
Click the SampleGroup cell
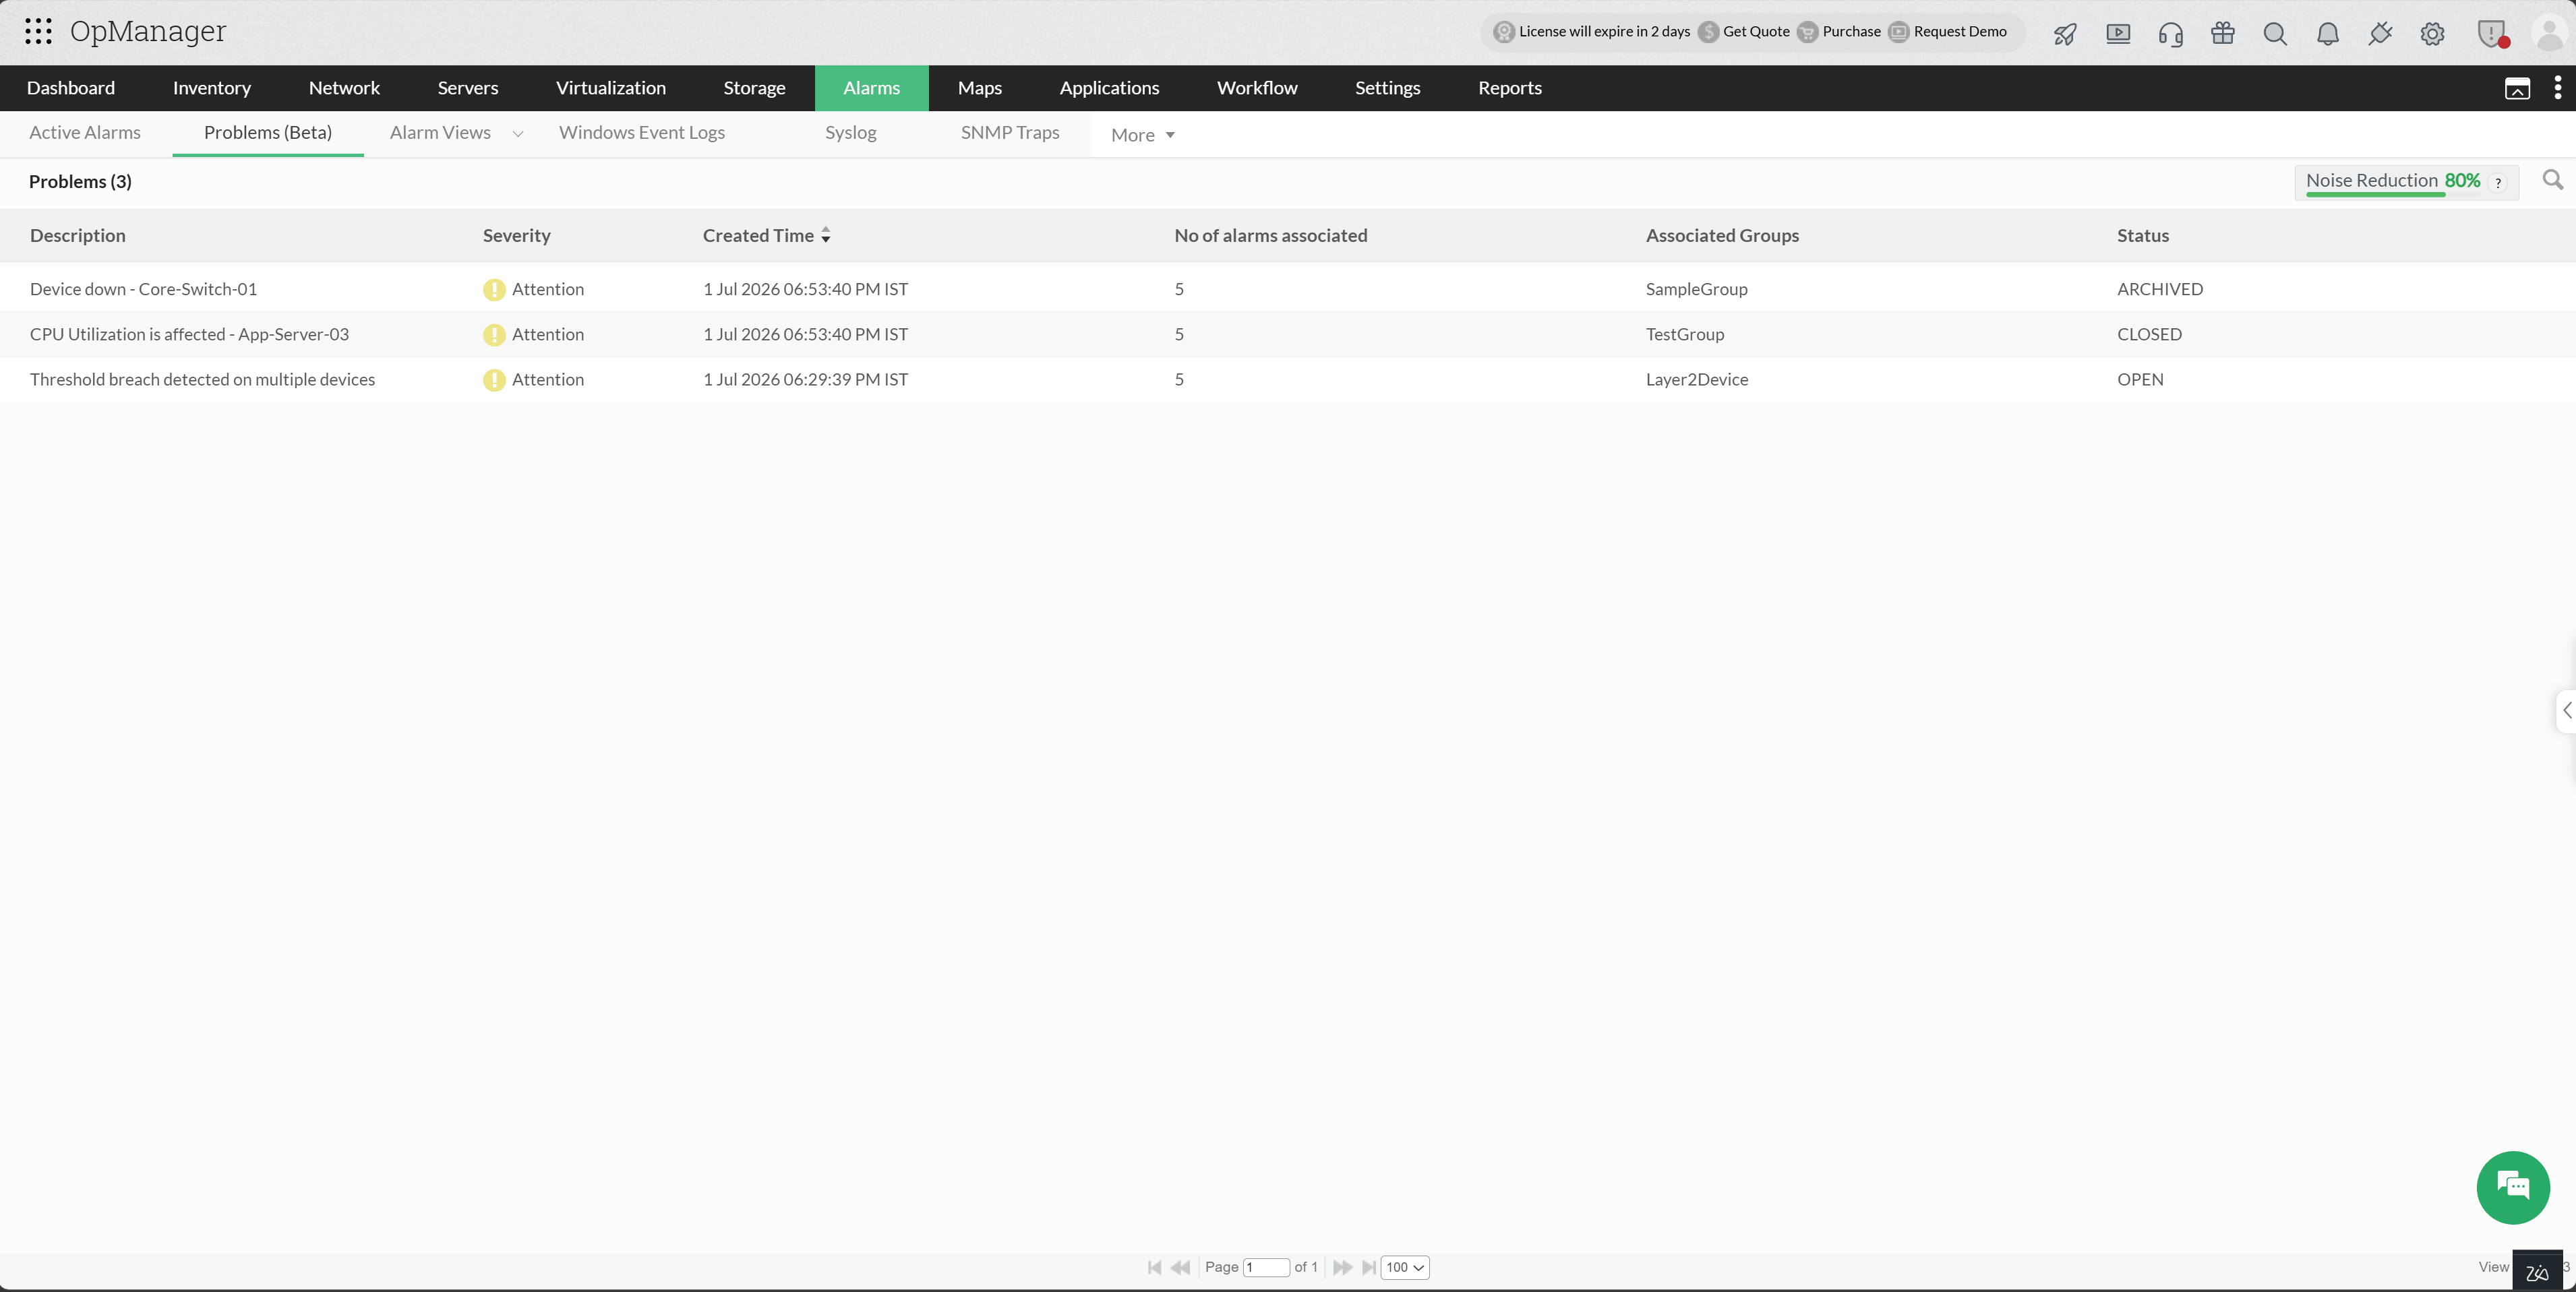pyautogui.click(x=1697, y=289)
